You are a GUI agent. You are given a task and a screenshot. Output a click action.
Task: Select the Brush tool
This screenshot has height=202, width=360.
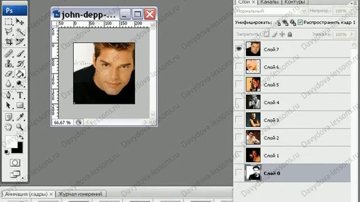pyautogui.click(x=20, y=54)
